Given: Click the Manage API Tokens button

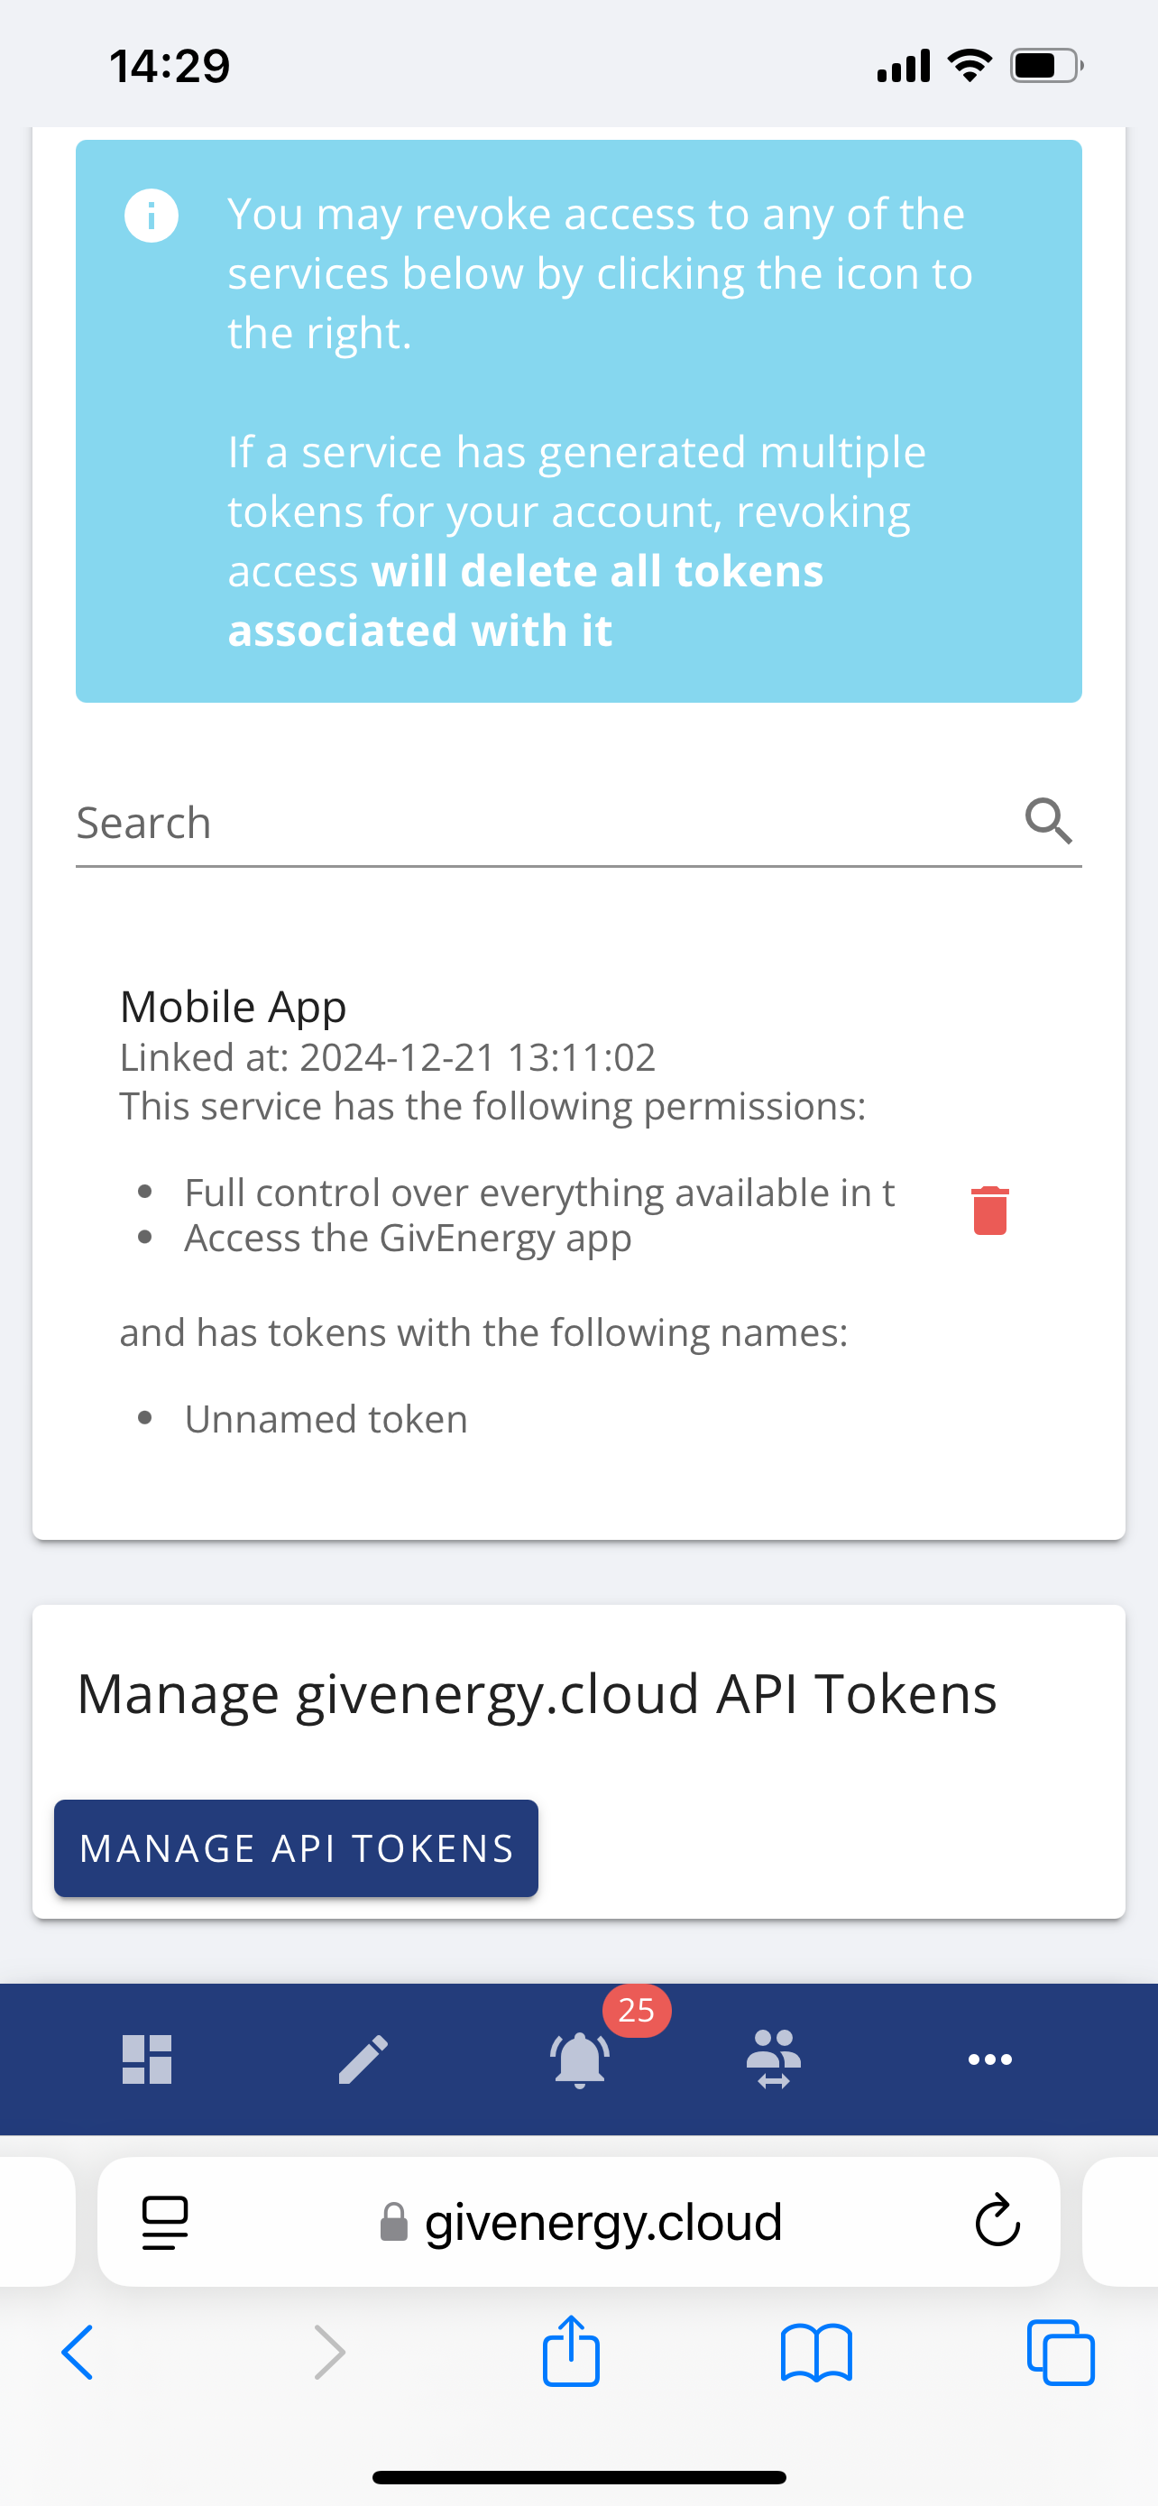Looking at the screenshot, I should point(296,1848).
